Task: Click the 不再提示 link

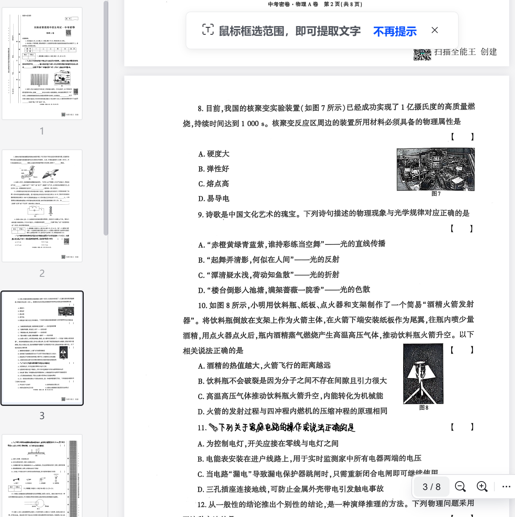Action: [395, 31]
